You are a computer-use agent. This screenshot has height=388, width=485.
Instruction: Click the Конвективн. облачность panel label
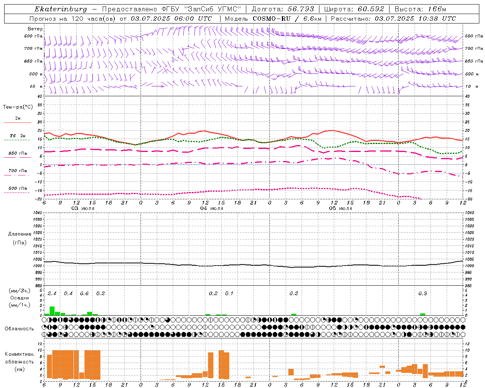point(19,358)
